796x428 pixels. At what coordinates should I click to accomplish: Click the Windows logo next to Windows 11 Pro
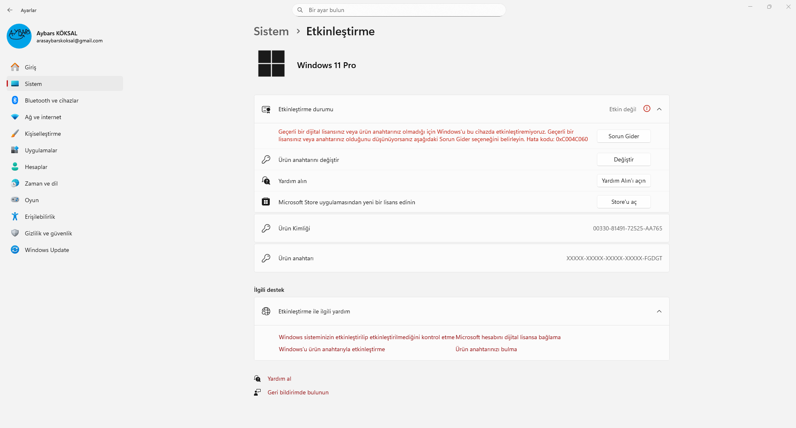(271, 64)
